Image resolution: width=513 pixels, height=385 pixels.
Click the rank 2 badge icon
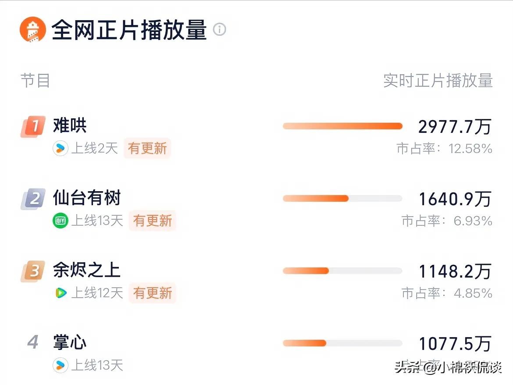[33, 200]
